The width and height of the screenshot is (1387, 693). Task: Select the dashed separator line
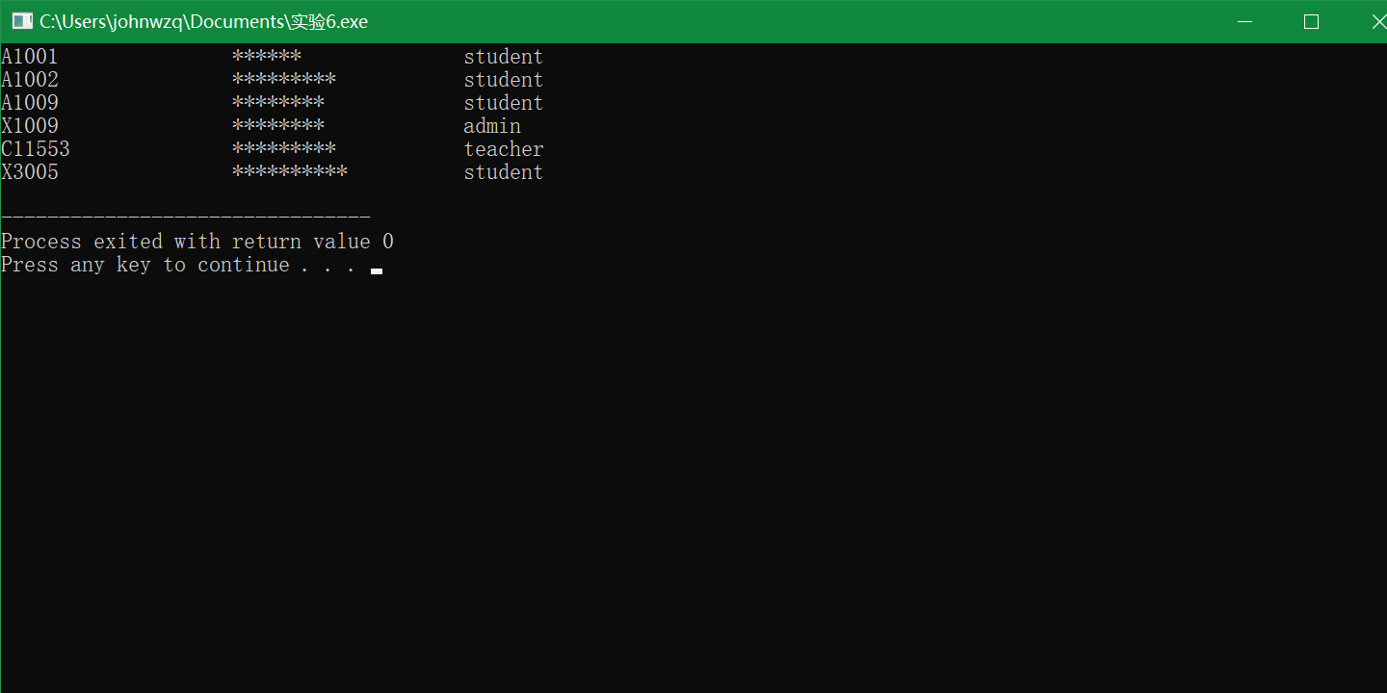coord(185,218)
